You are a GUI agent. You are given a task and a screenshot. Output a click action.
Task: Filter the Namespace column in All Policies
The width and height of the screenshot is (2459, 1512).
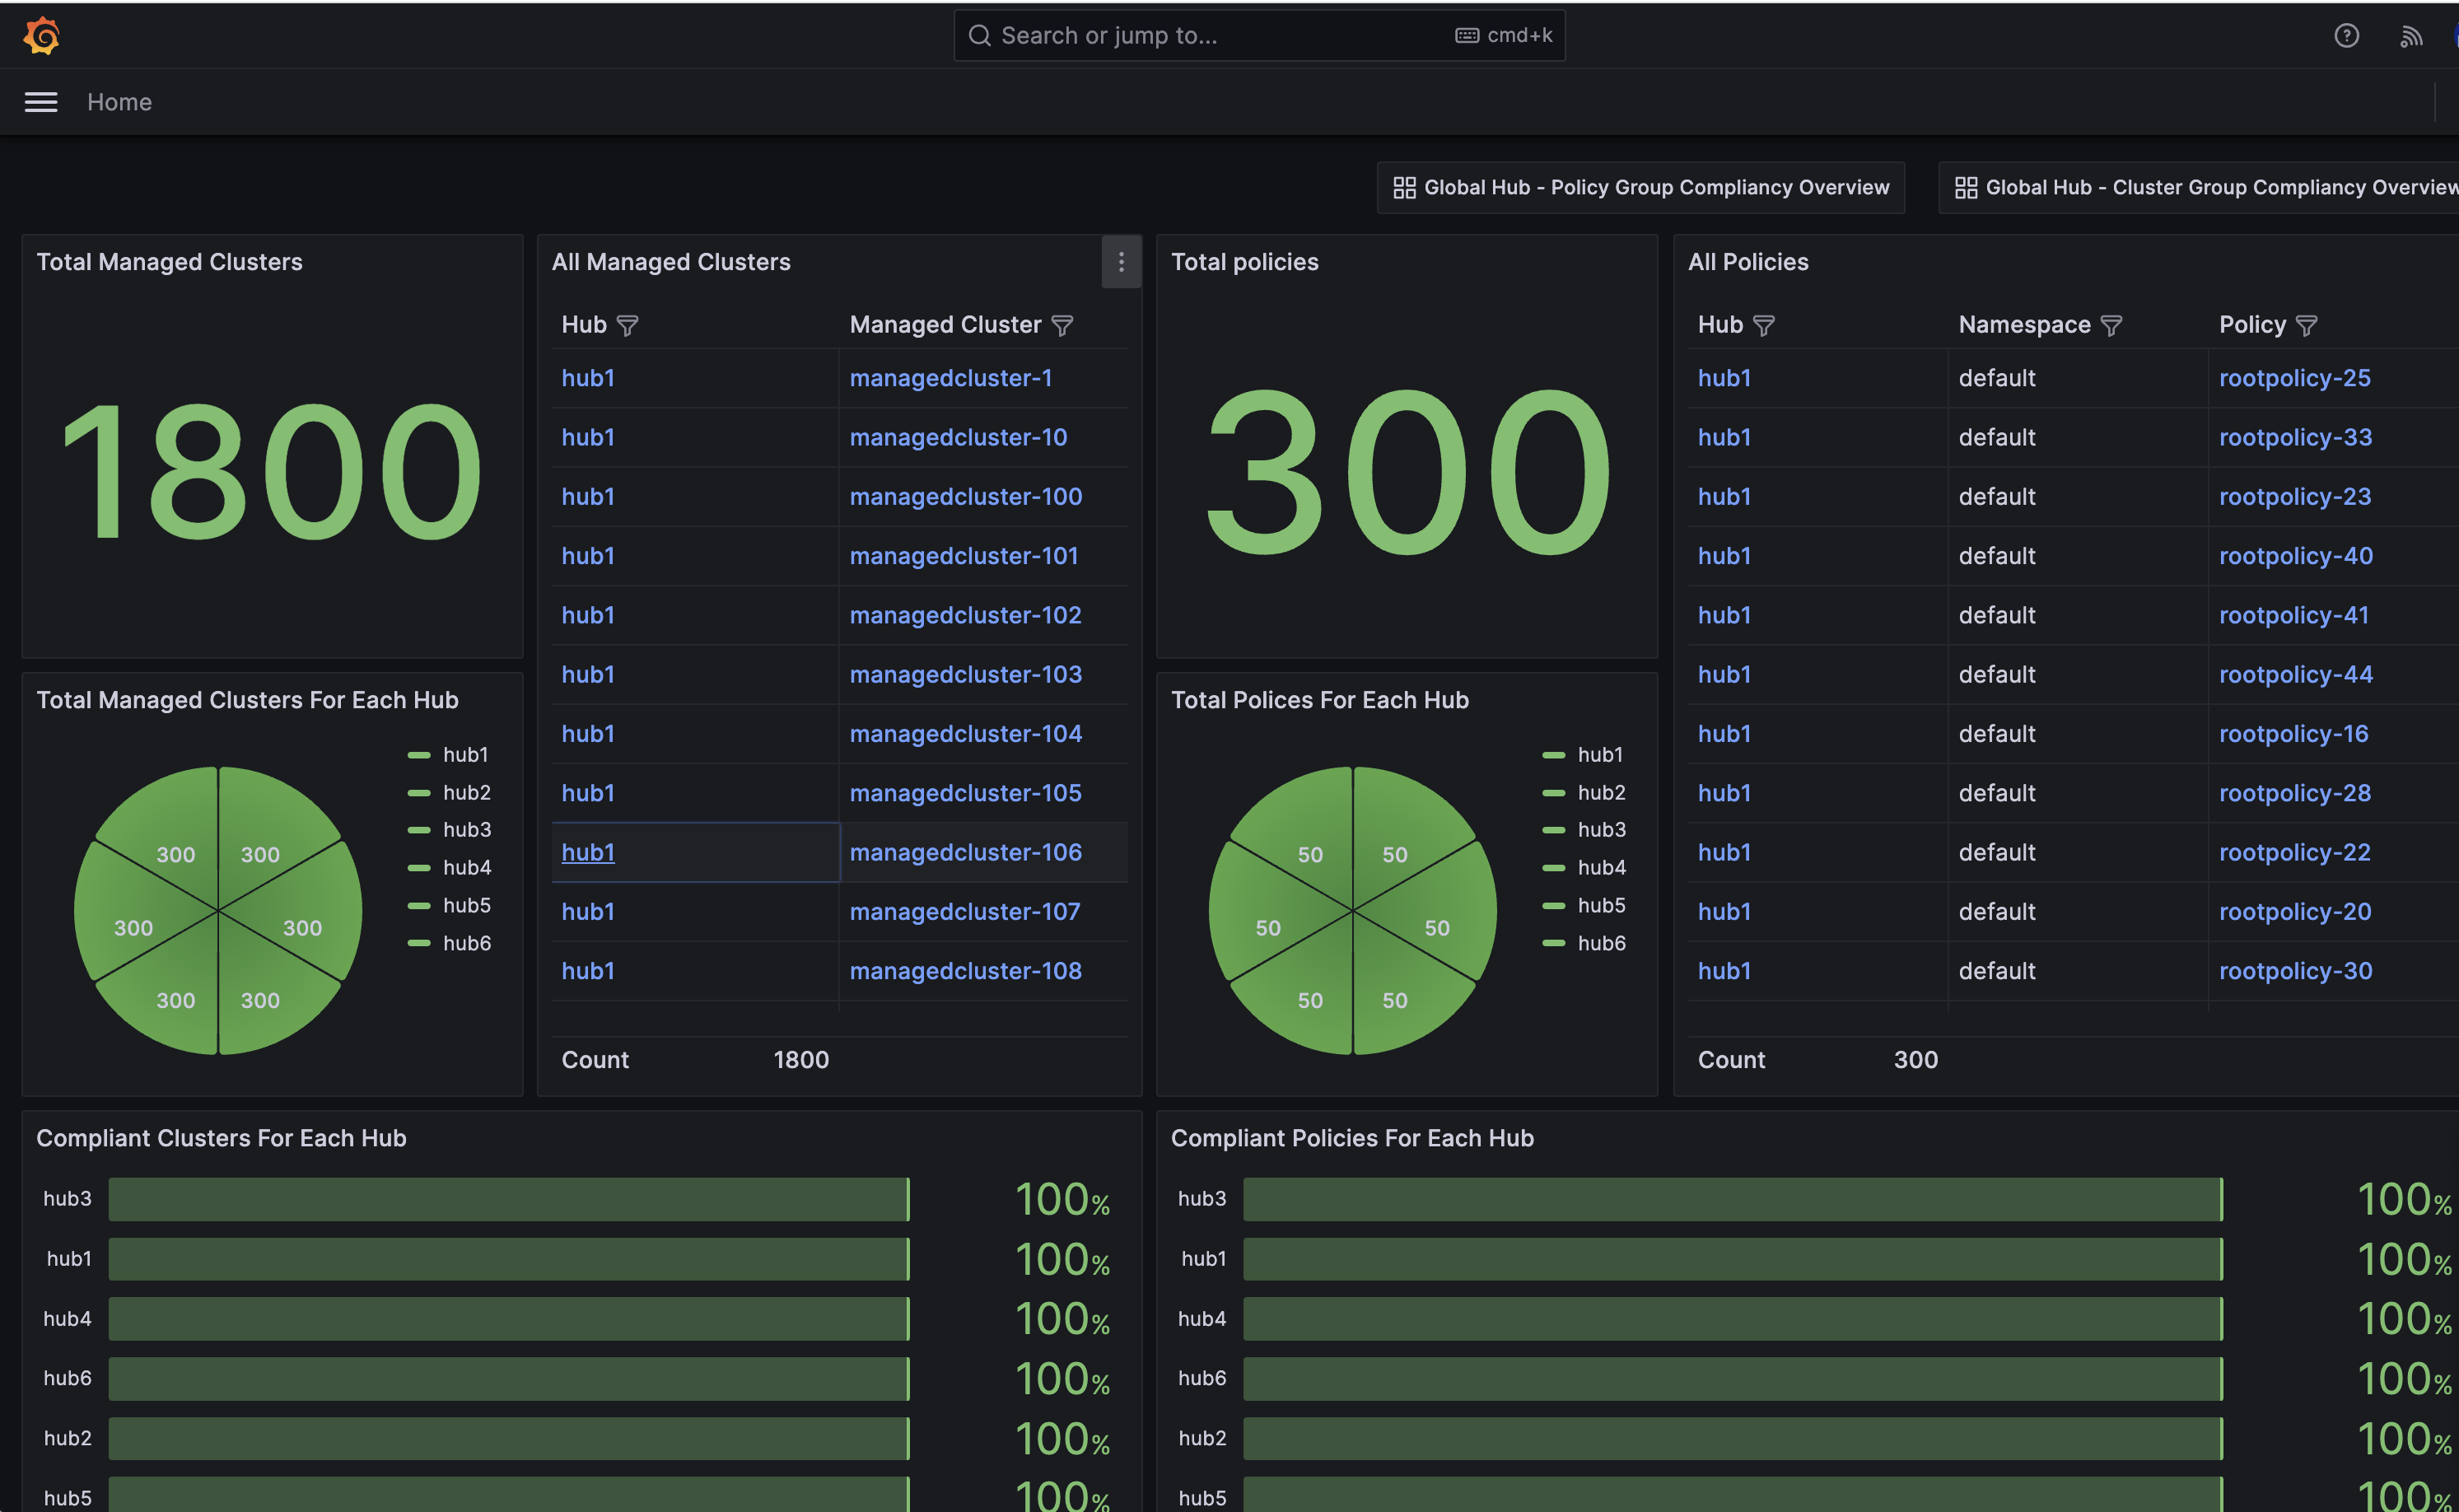coord(2110,326)
